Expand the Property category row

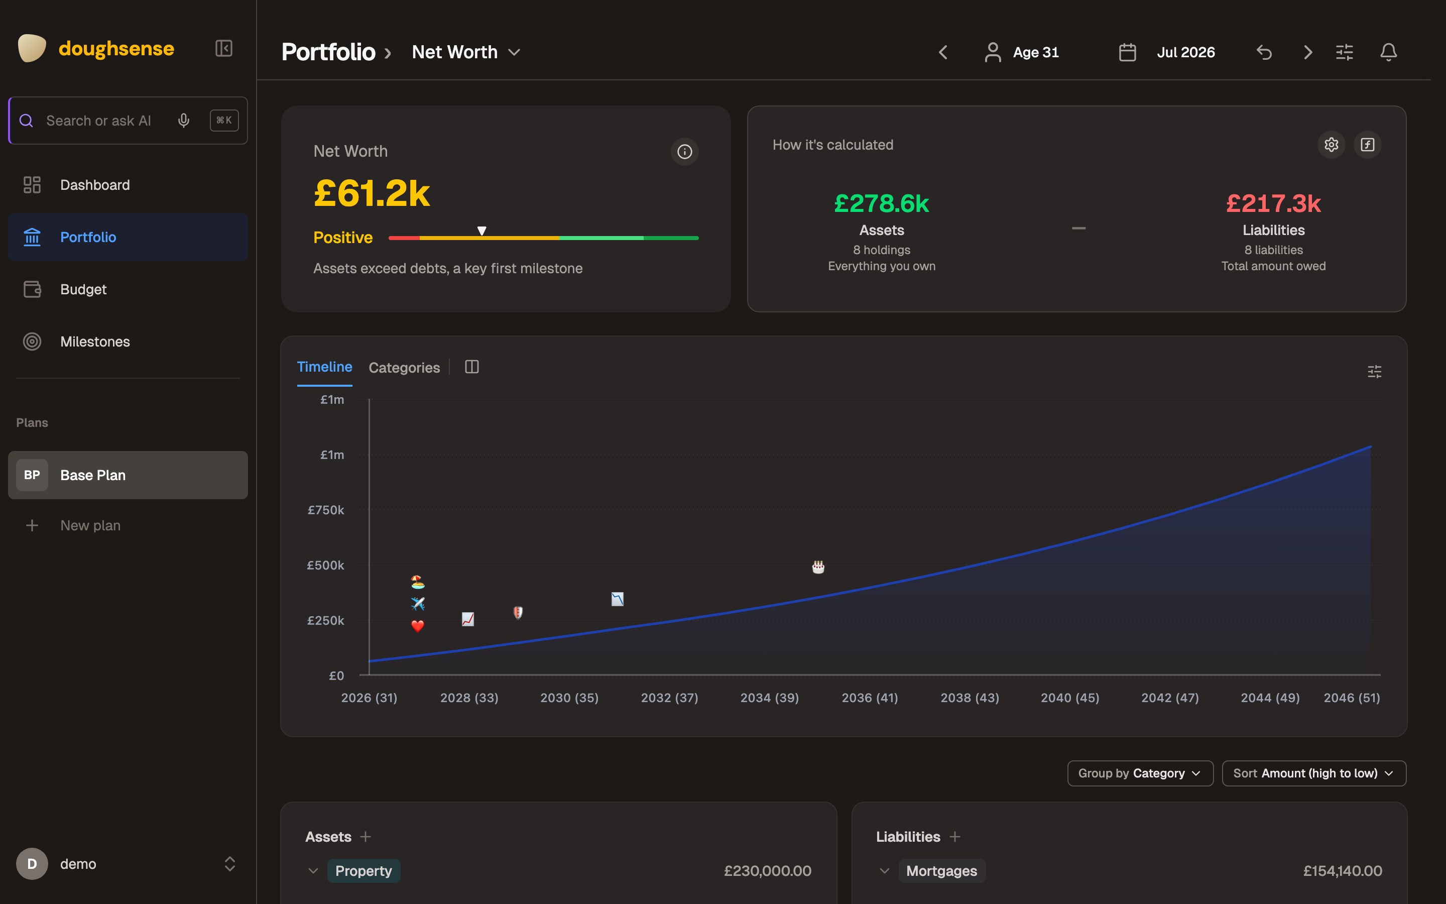(313, 870)
